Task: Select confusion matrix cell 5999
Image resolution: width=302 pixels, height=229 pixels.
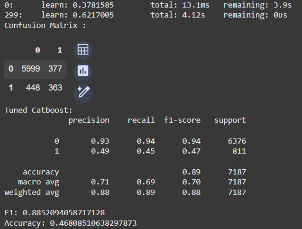Action: point(31,69)
